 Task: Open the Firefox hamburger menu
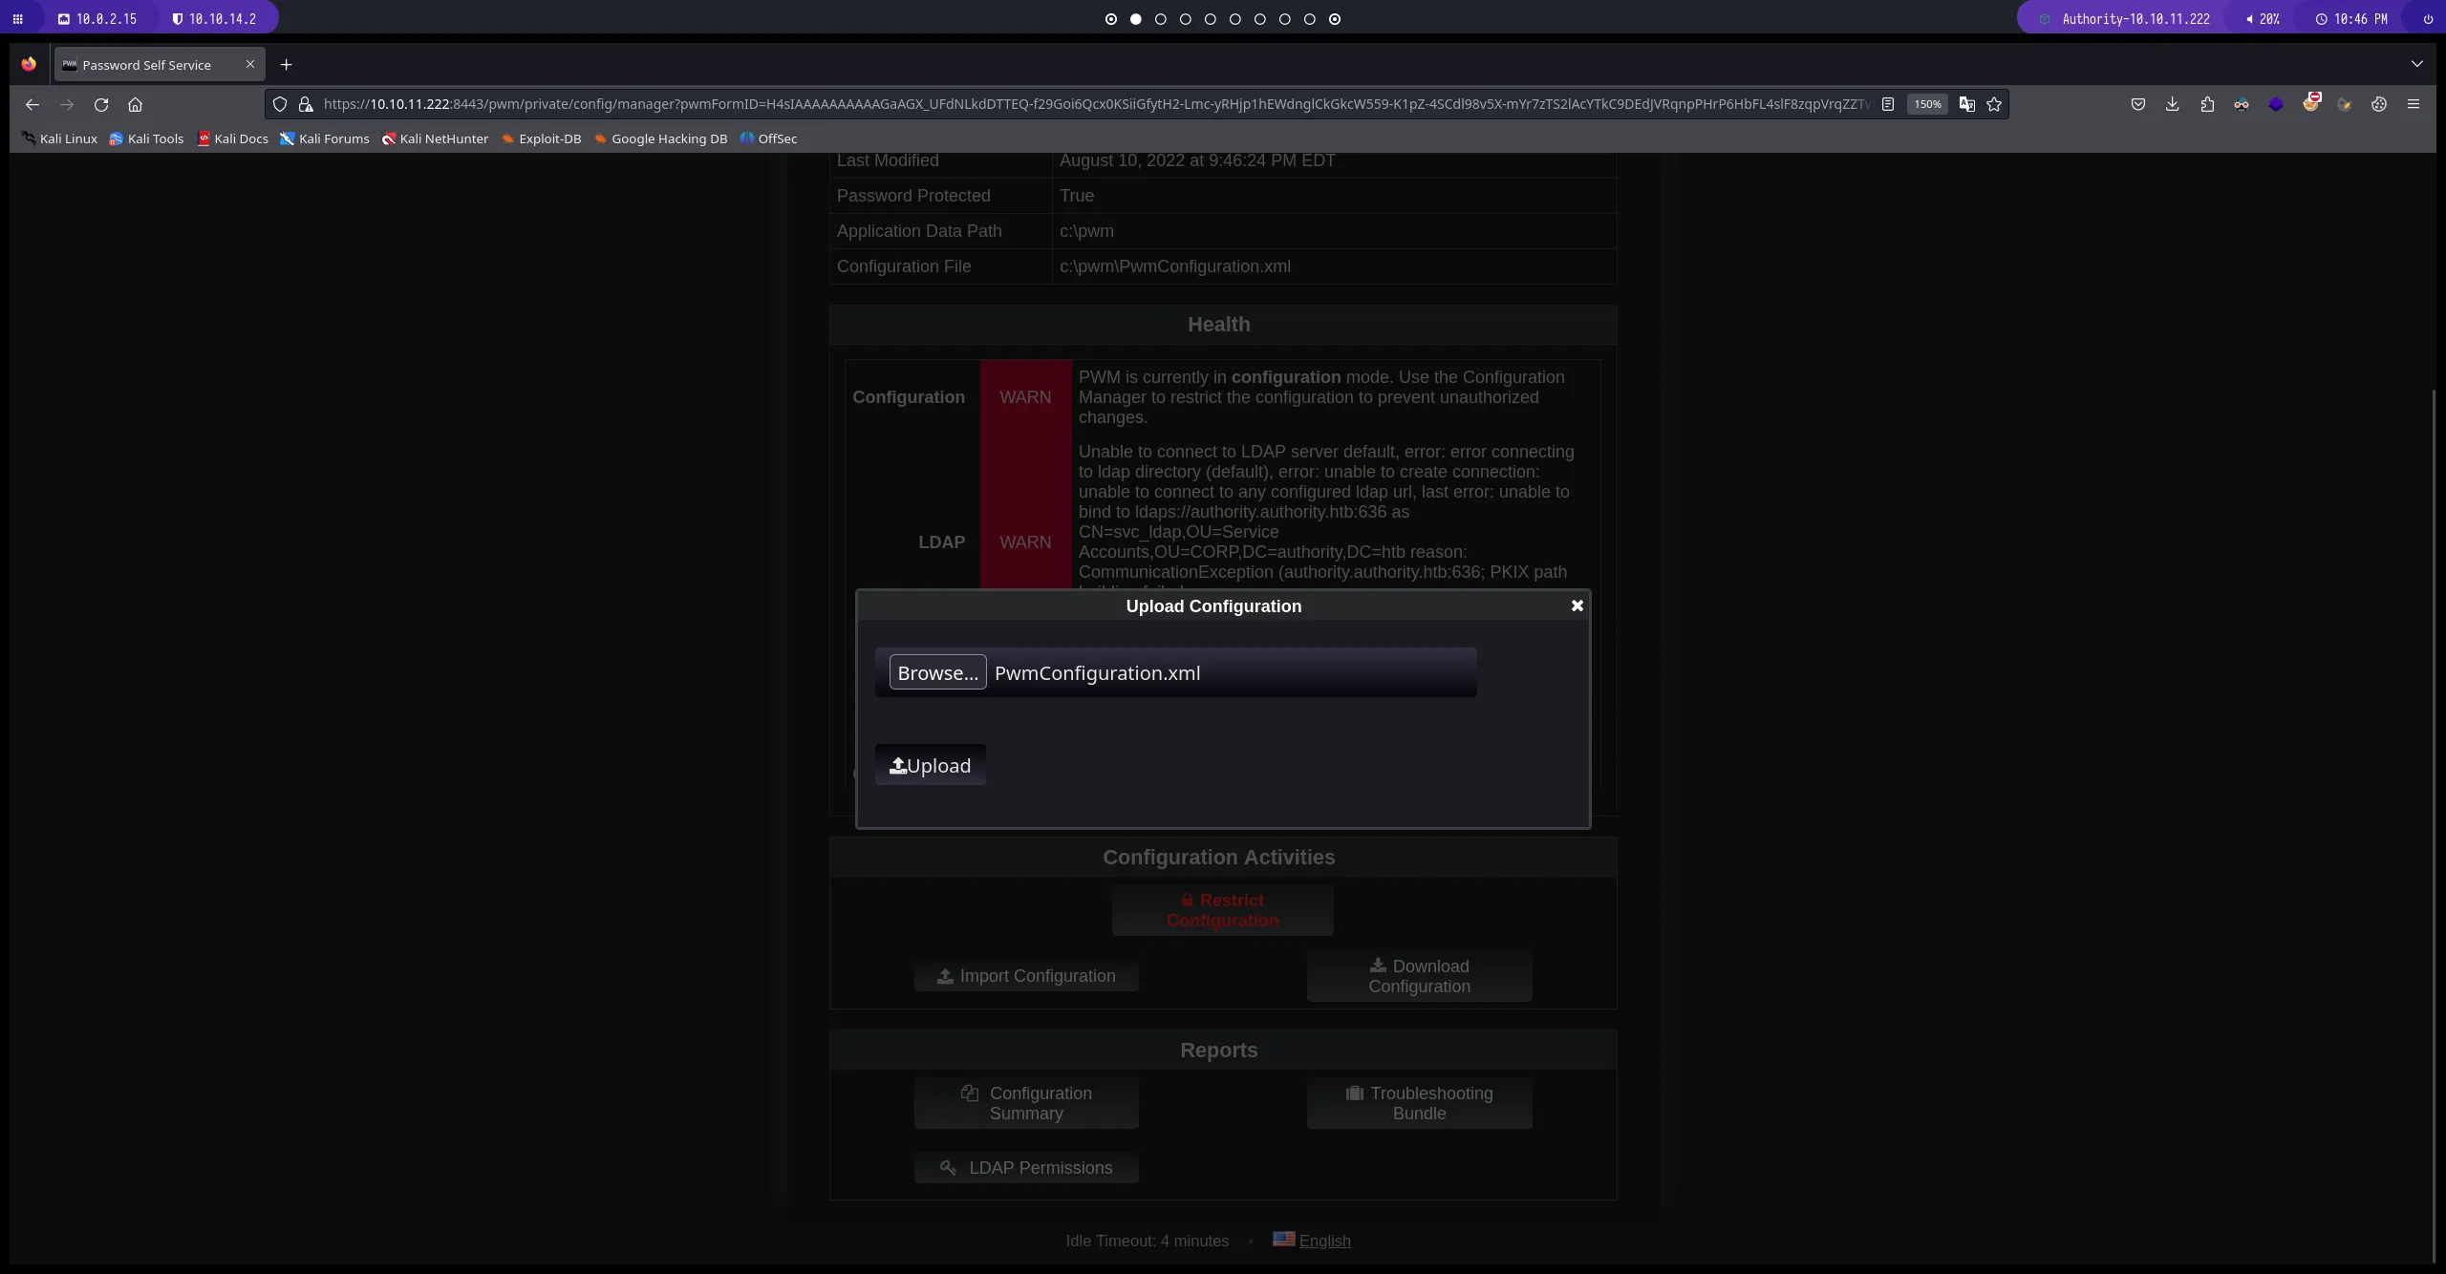pos(2414,105)
